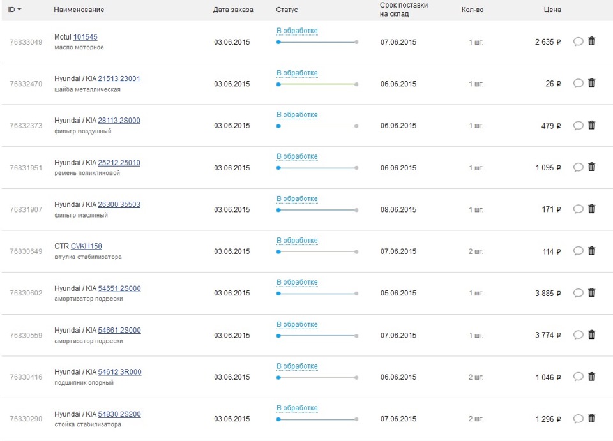Delete order 76833049 with trash icon
The width and height of the screenshot is (613, 441).
click(x=591, y=41)
